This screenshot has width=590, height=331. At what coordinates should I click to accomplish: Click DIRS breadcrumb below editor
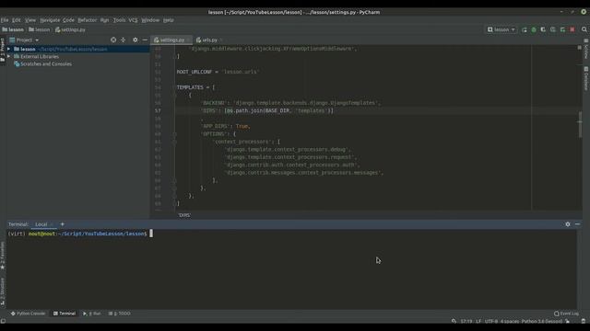(x=184, y=215)
